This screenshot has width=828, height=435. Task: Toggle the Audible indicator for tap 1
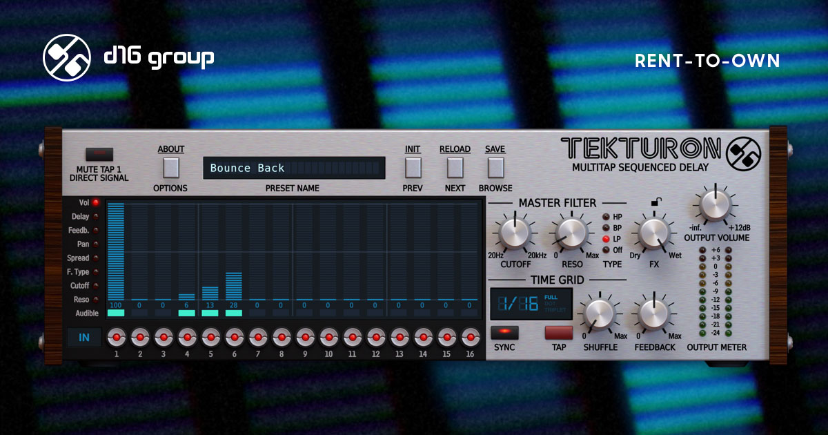coord(117,313)
